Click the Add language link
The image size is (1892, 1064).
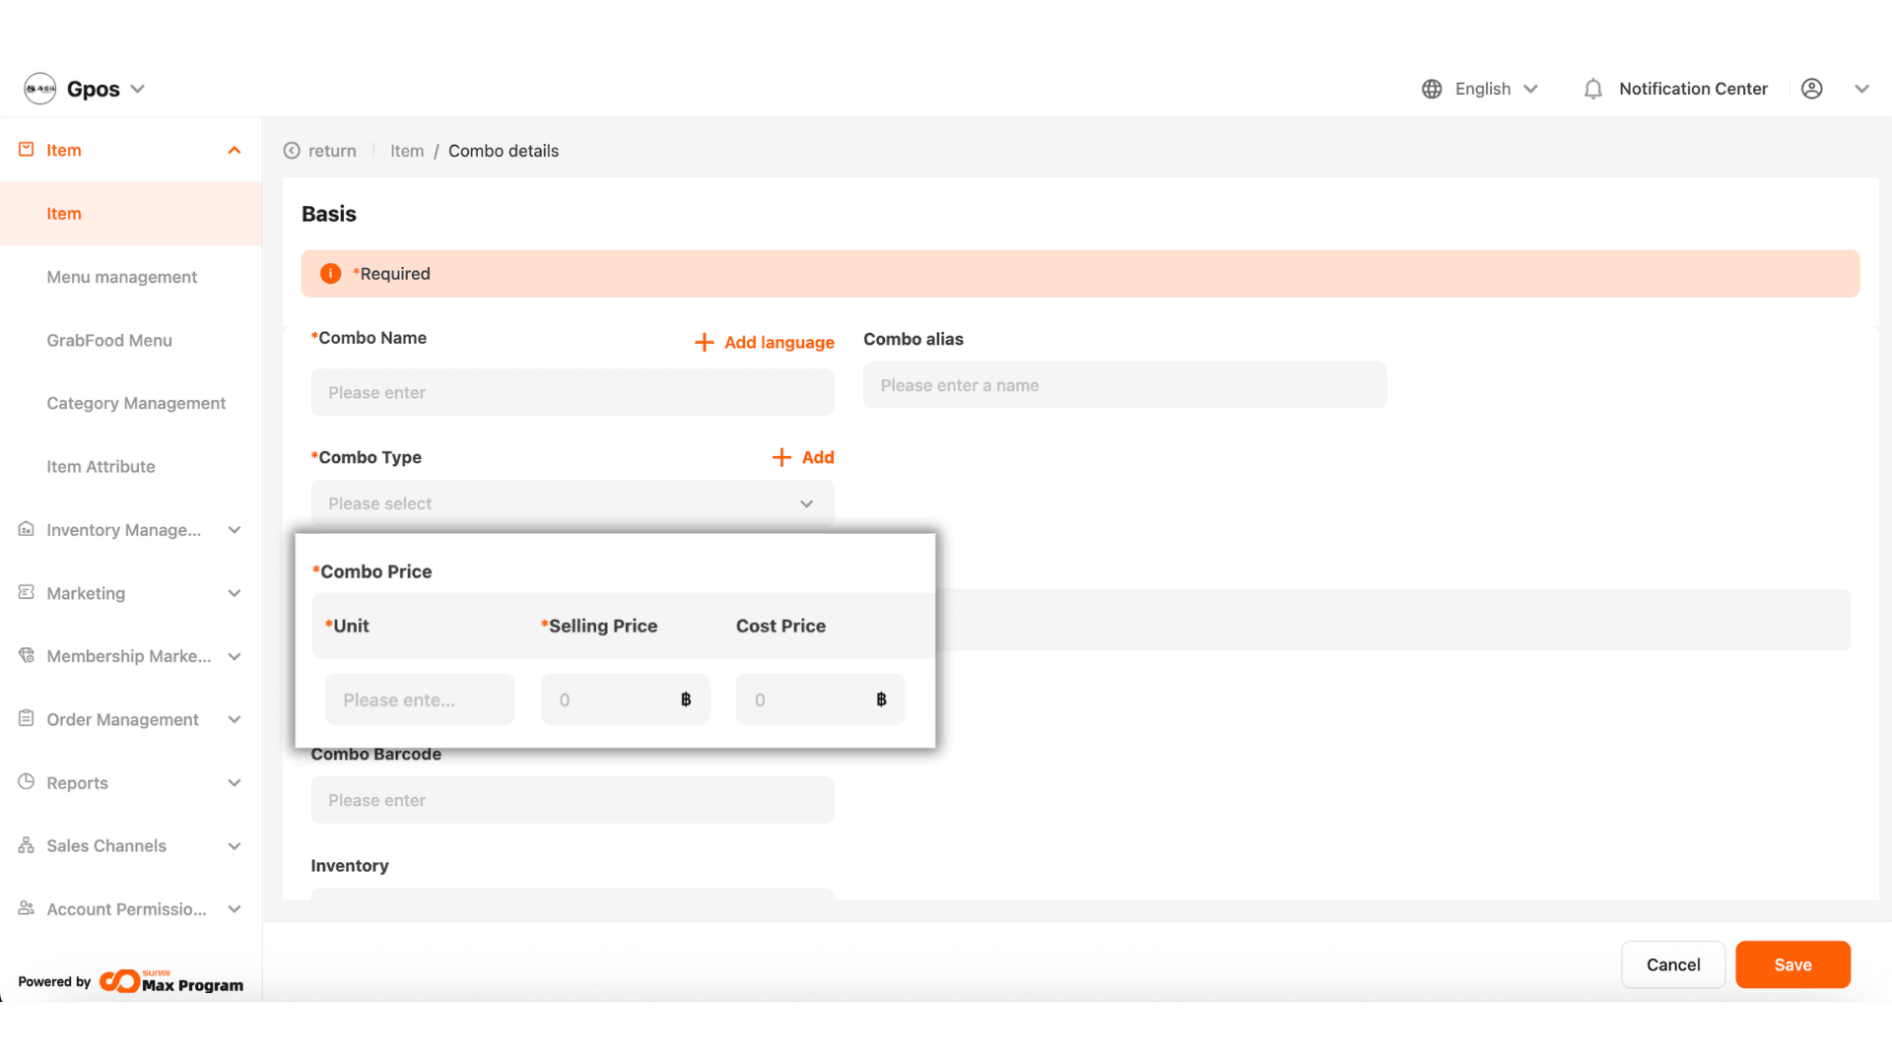(765, 342)
